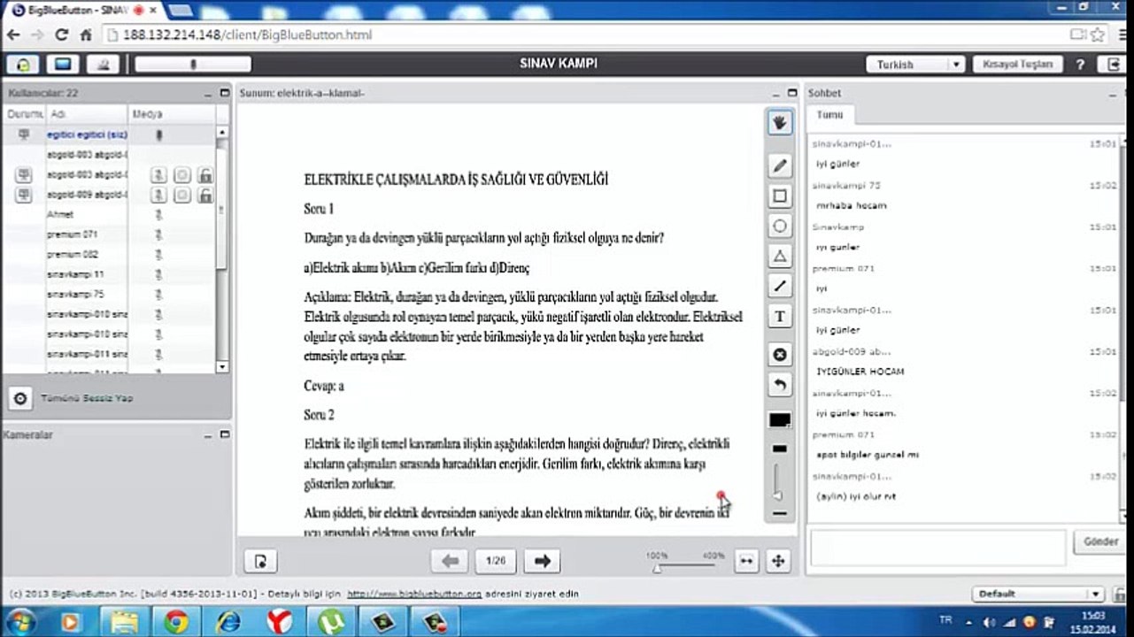Share your webcam

(104, 64)
